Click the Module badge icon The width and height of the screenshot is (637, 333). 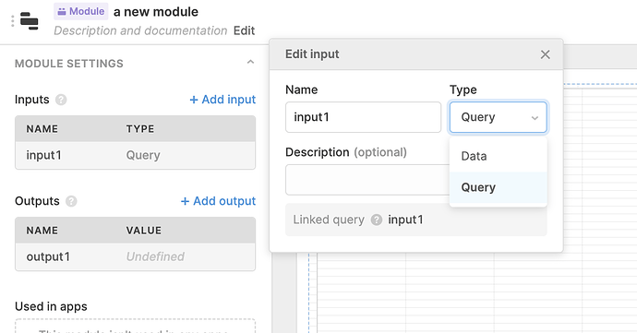pos(62,12)
